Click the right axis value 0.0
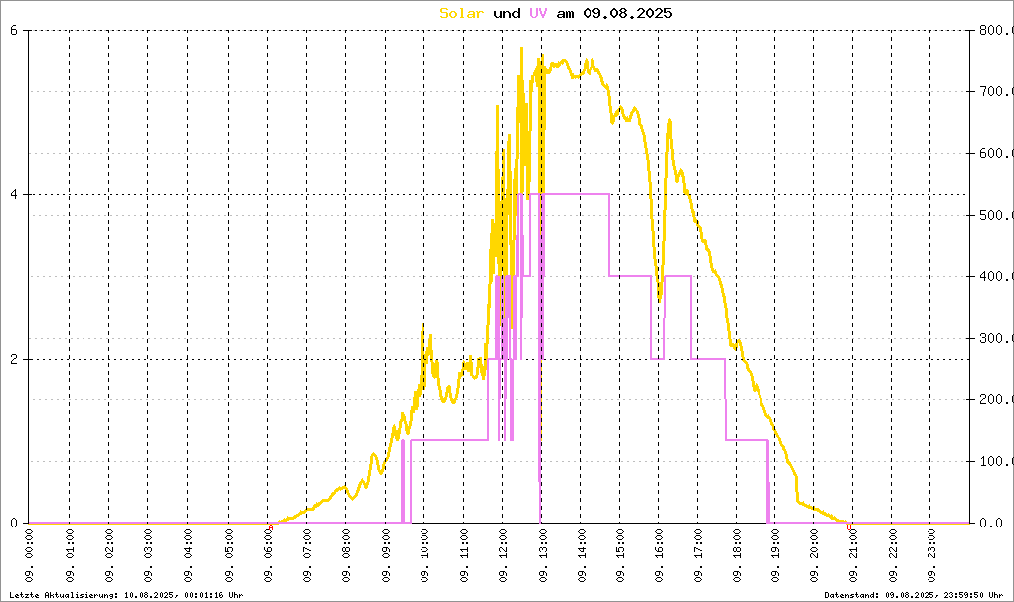The width and height of the screenshot is (1014, 602). coord(991,523)
